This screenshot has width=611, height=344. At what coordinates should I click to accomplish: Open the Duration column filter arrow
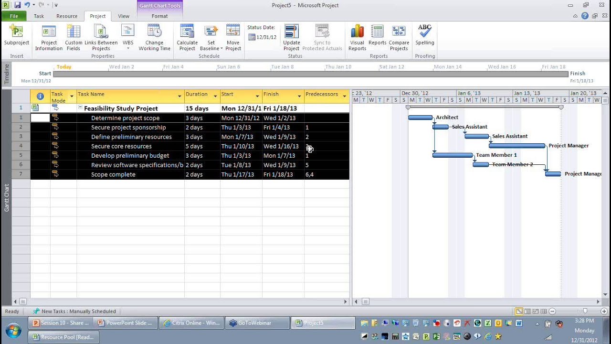tap(215, 96)
